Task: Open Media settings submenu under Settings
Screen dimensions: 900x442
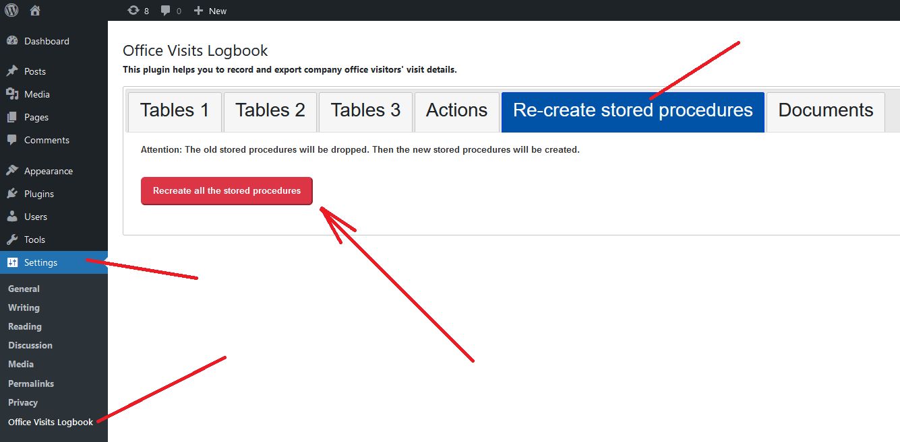Action: 21,364
